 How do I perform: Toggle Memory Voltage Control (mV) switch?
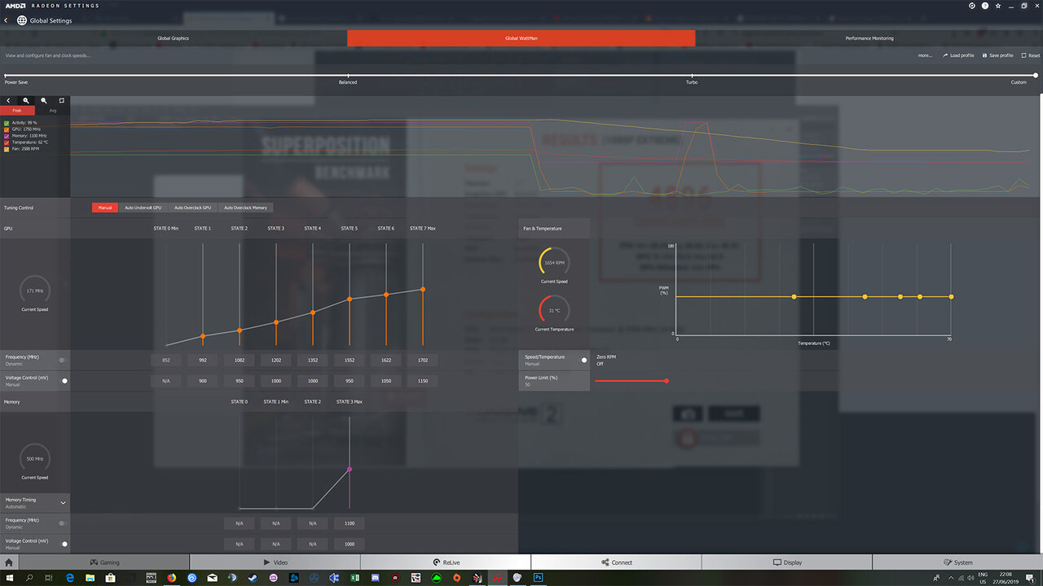click(x=64, y=544)
